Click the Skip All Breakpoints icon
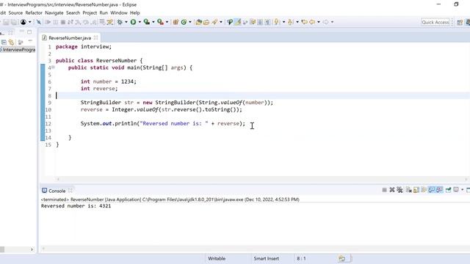 (x=39, y=22)
